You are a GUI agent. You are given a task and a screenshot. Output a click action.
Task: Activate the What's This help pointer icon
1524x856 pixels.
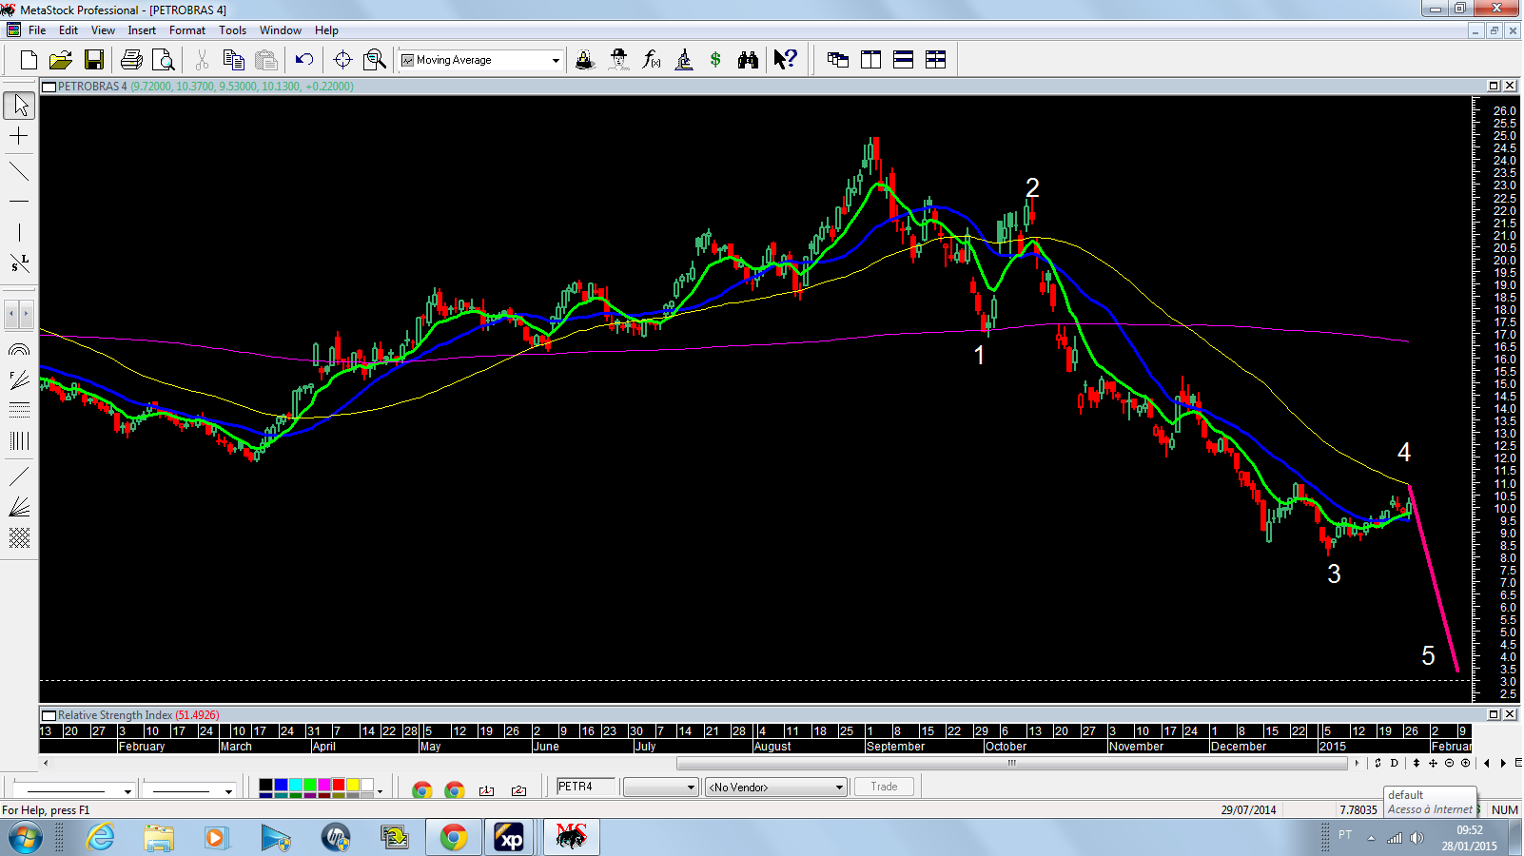click(785, 60)
